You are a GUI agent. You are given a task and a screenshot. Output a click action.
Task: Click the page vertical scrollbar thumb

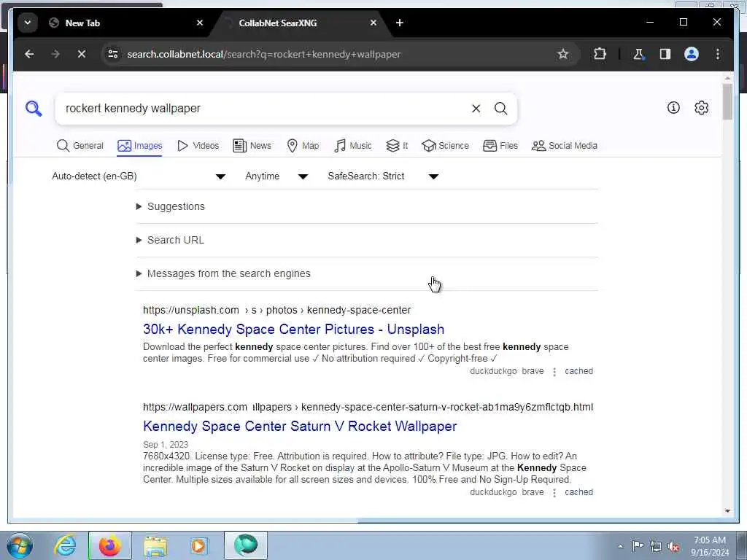[x=727, y=101]
